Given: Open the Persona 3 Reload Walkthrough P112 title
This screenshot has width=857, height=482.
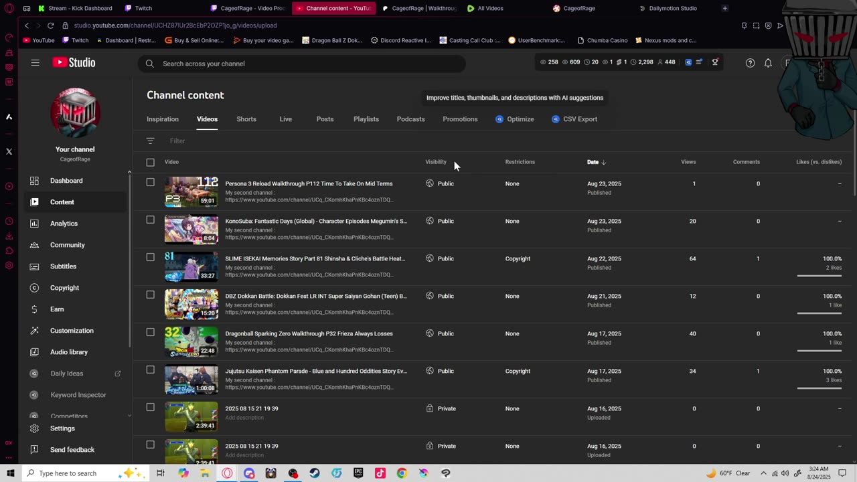Looking at the screenshot, I should coord(309,183).
